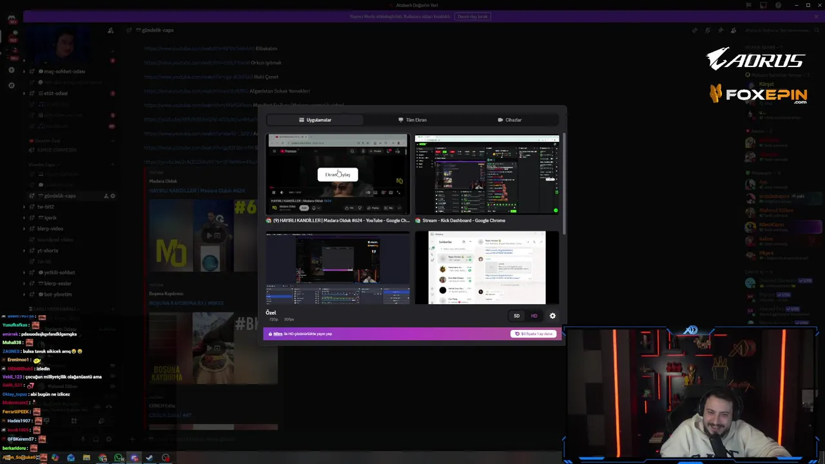Switch to the Cihazlar tab

pyautogui.click(x=510, y=120)
